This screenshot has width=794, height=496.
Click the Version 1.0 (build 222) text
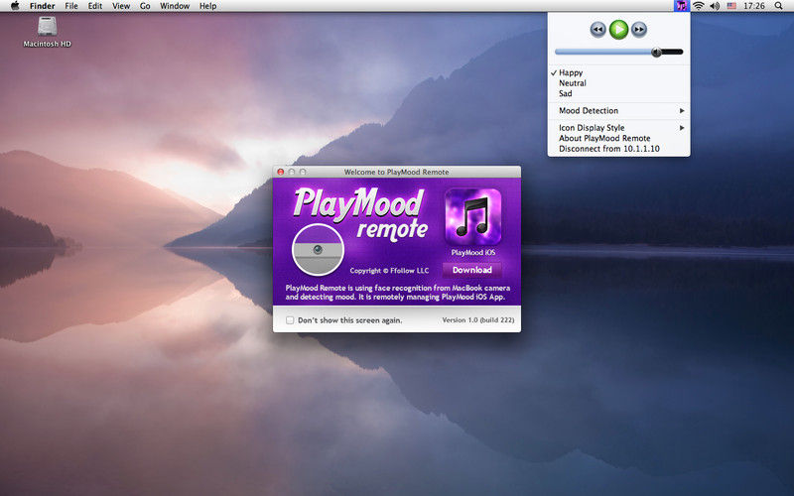click(478, 319)
